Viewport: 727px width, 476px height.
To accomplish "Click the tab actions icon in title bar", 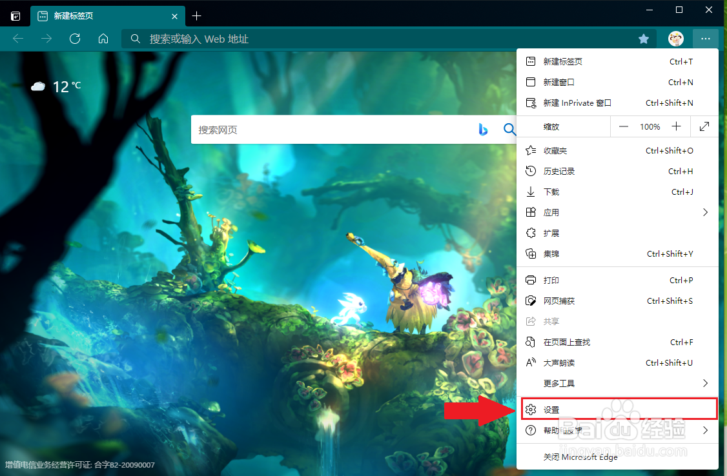I will coord(15,16).
